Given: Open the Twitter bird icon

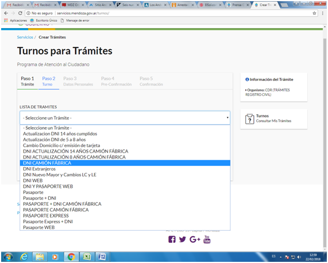Looking at the screenshot, I should point(183,239).
